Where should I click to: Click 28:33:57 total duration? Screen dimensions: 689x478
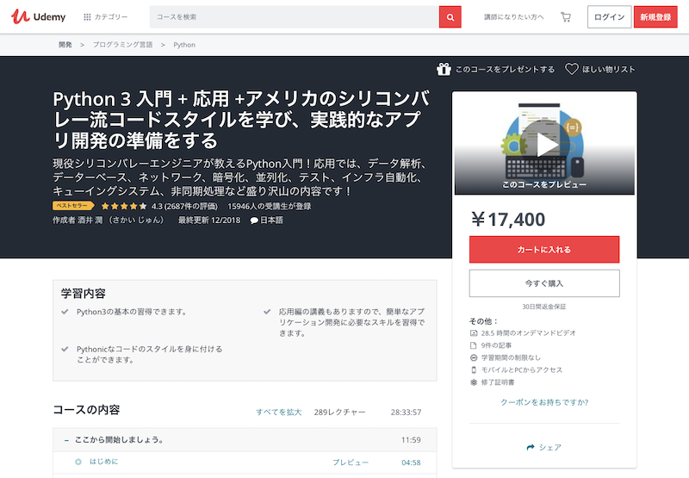406,412
